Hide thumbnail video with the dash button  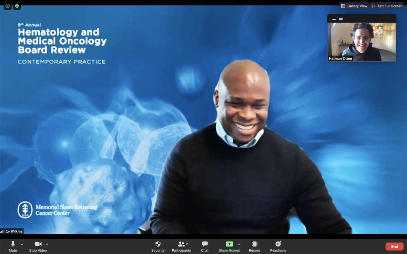[334, 19]
